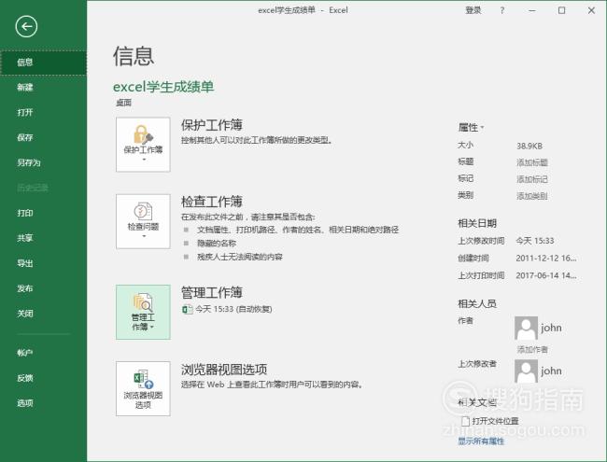The width and height of the screenshot is (607, 462).
Task: Select 打印 in the sidebar
Action: (43, 213)
